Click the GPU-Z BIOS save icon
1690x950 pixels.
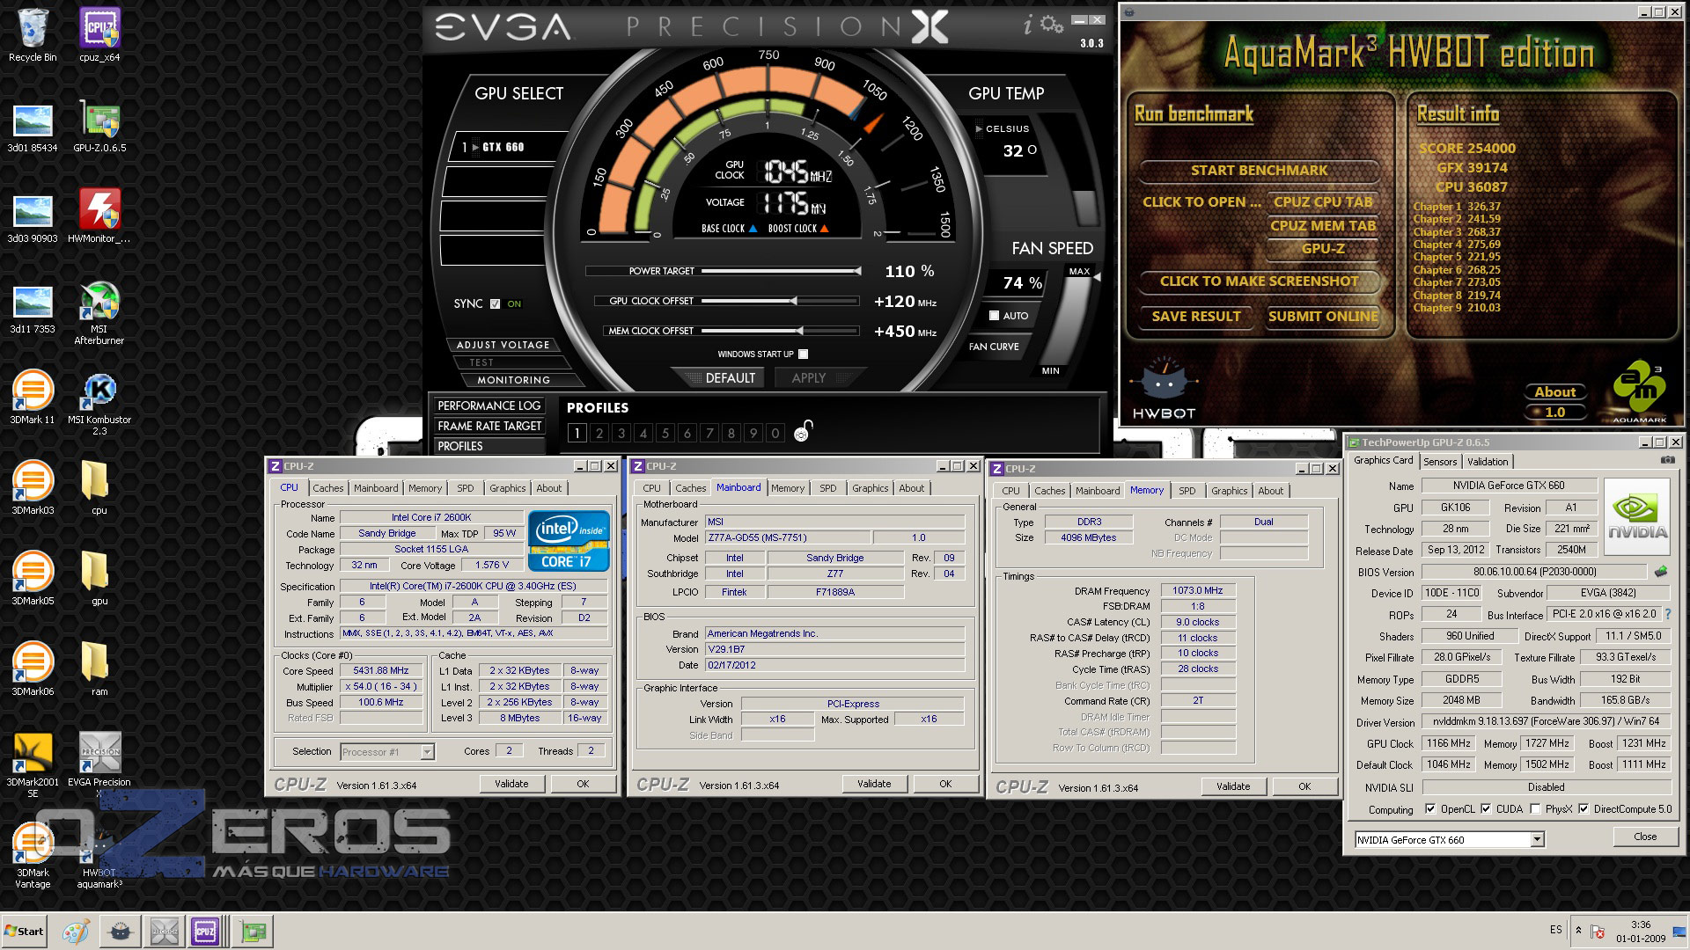[x=1660, y=572]
